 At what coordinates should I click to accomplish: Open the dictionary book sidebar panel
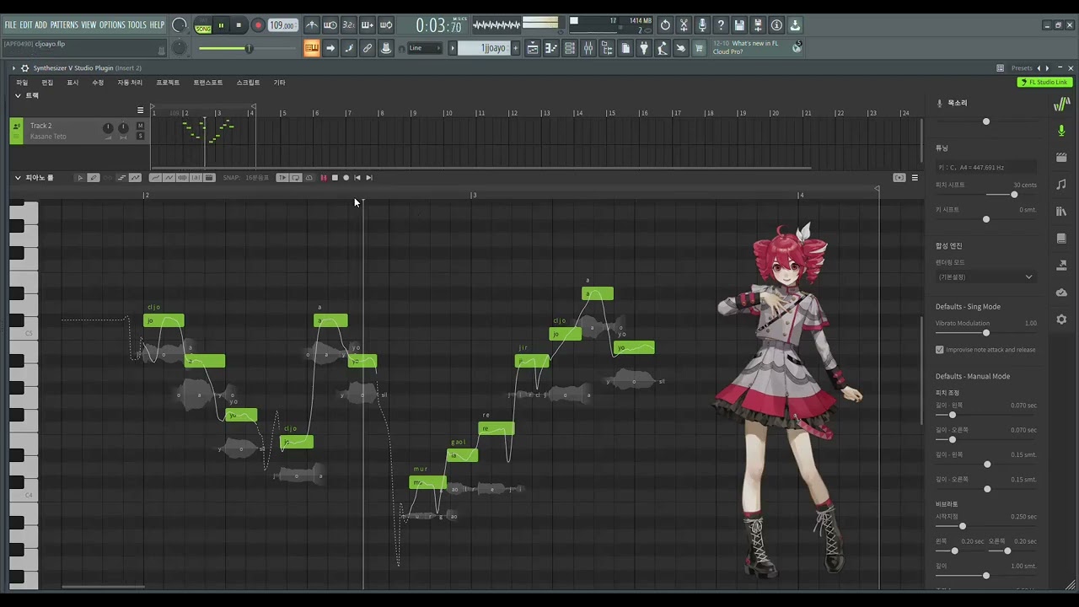[1061, 239]
